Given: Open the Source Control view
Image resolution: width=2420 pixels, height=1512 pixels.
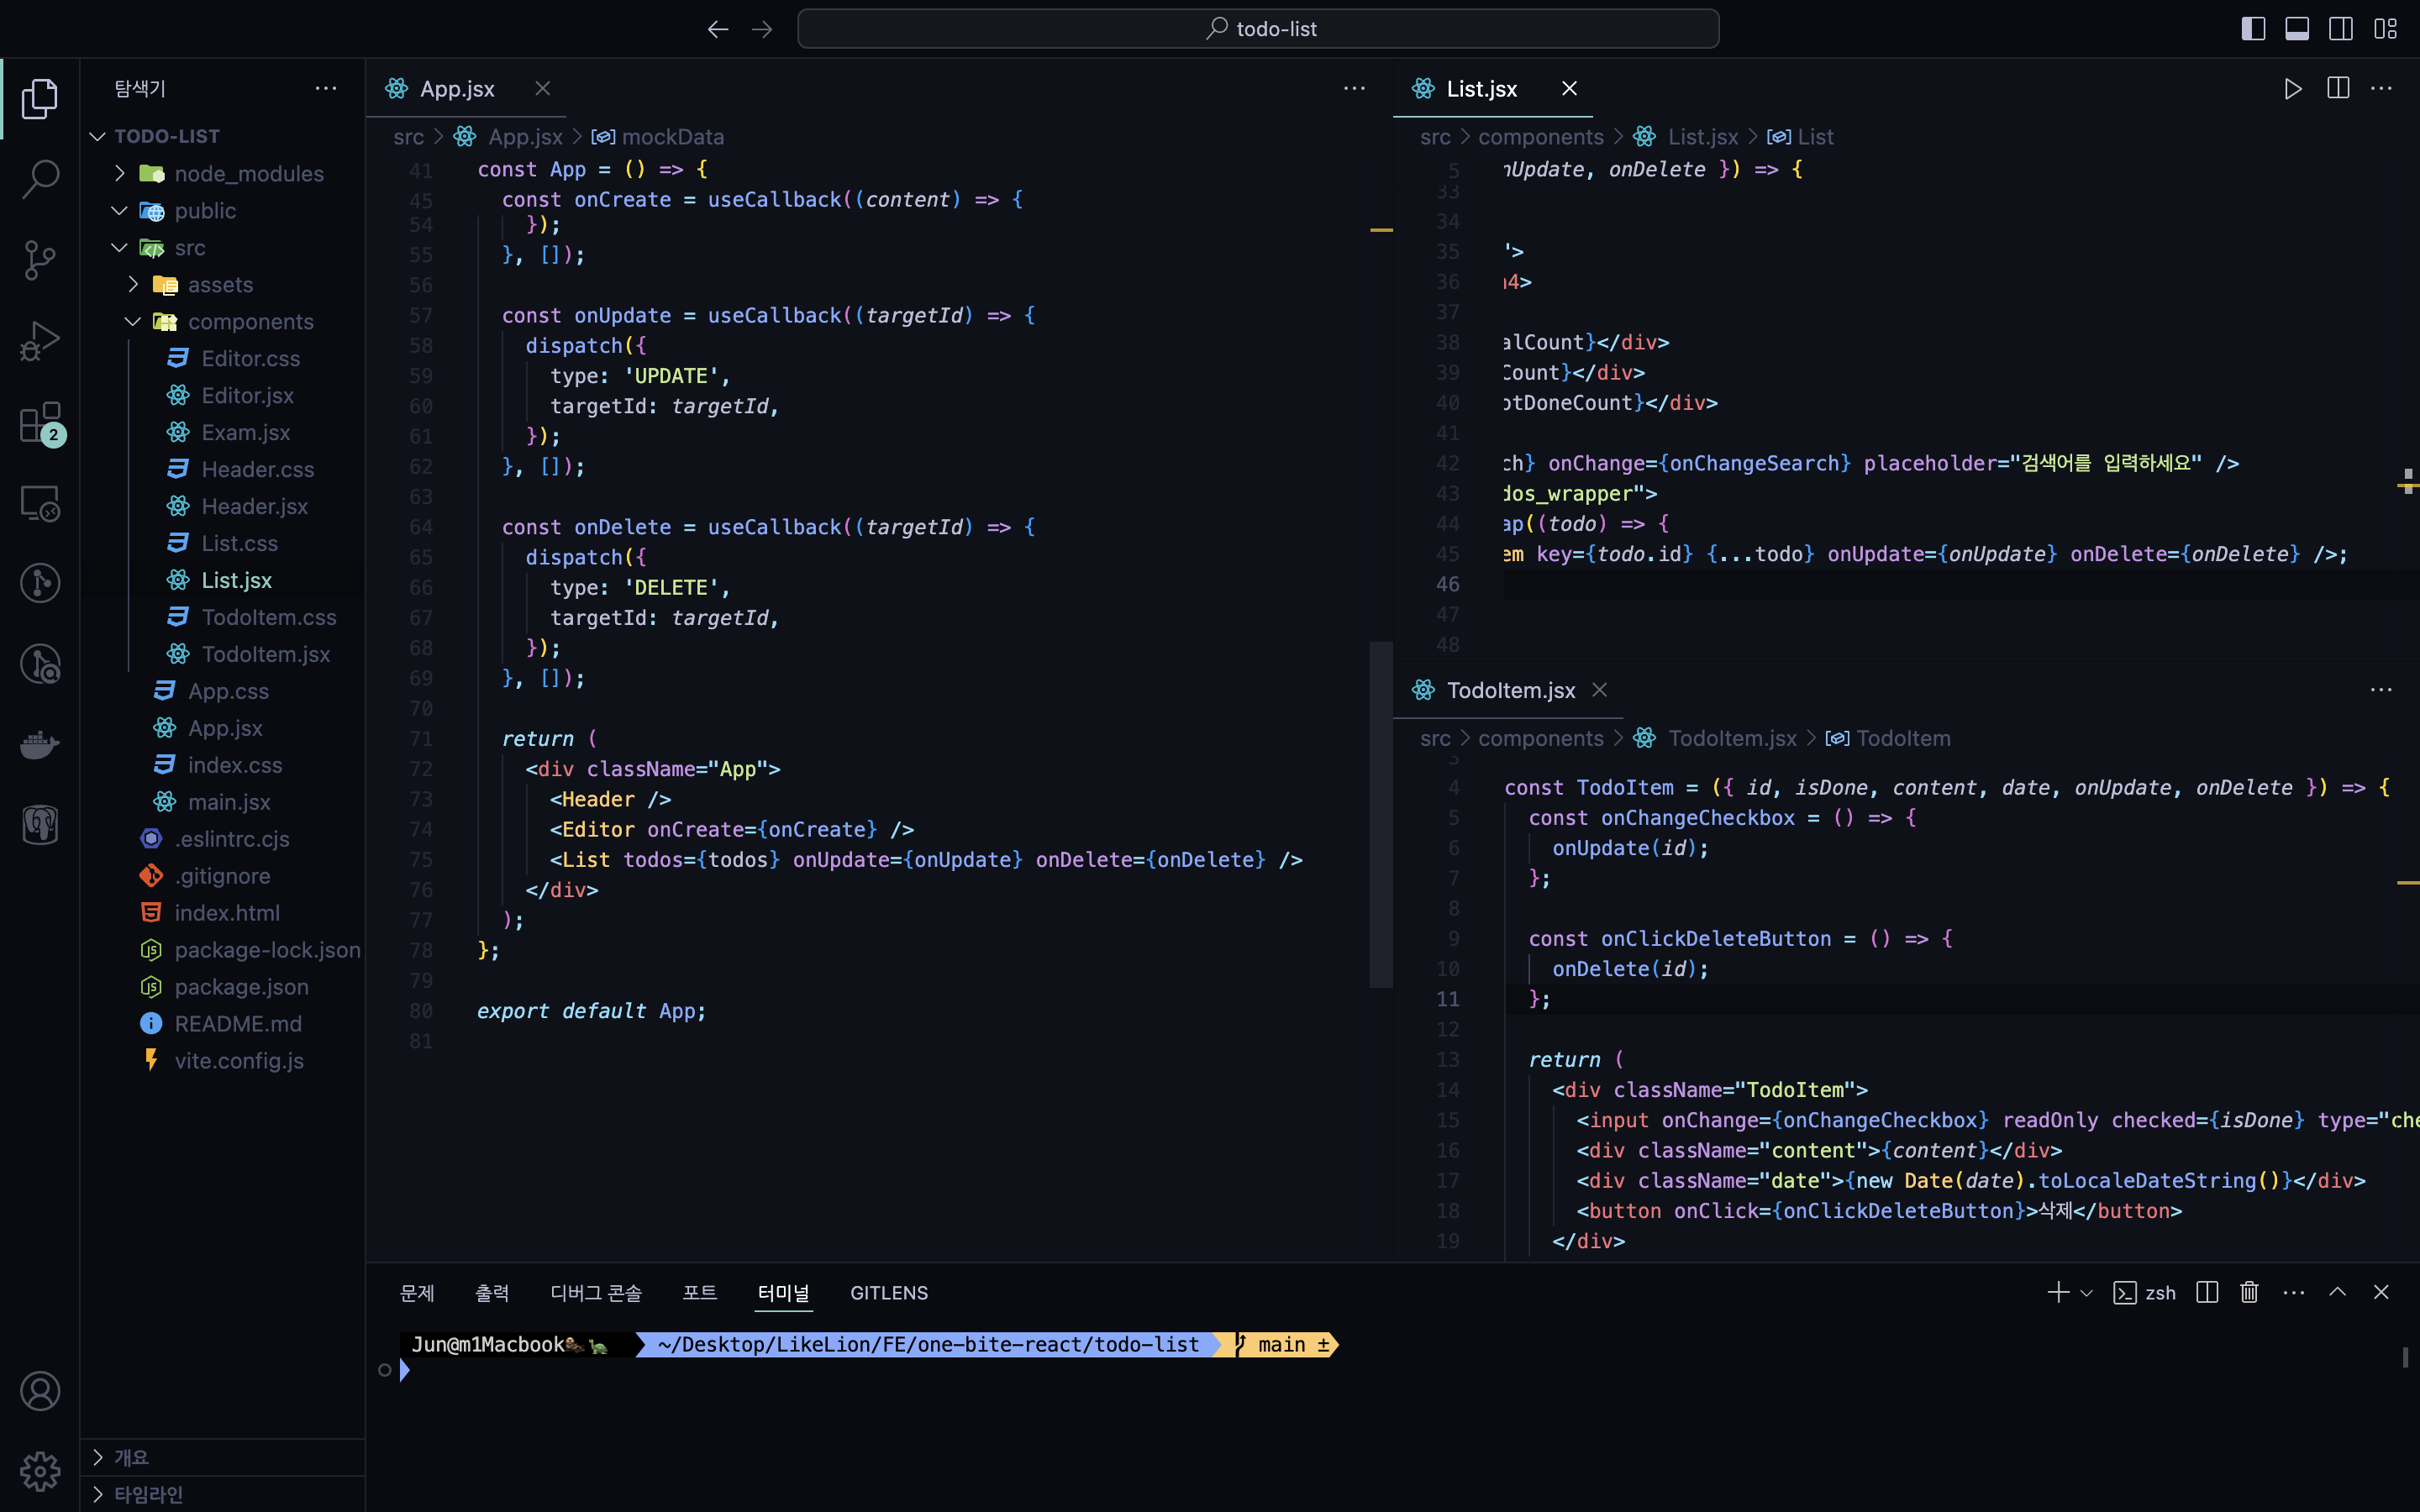Looking at the screenshot, I should click(40, 260).
